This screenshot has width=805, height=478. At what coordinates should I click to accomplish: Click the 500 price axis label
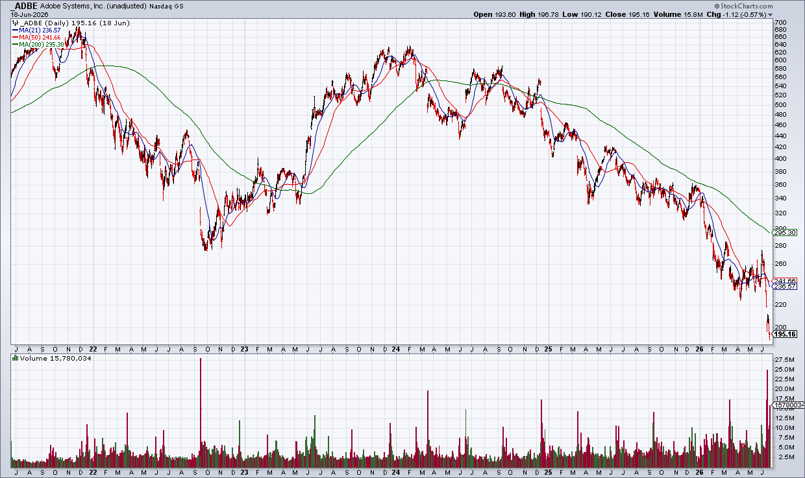point(780,104)
